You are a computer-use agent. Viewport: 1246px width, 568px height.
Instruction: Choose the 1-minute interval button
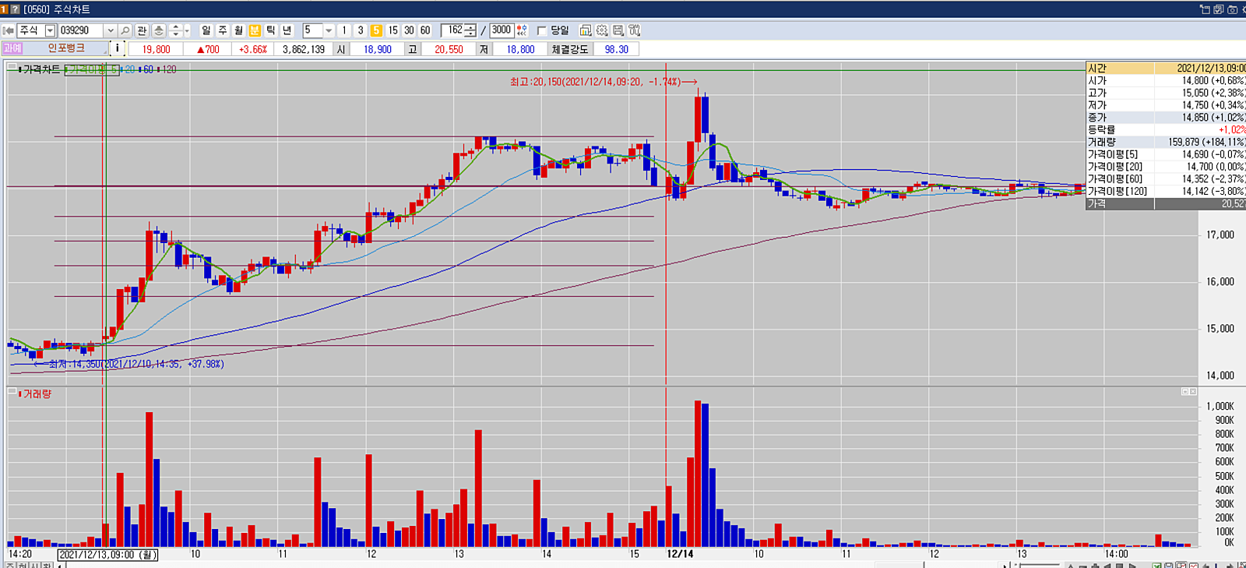coord(344,30)
